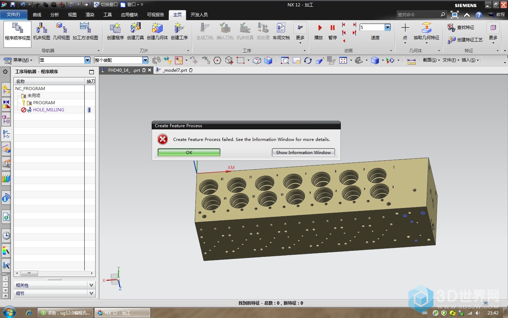The height and width of the screenshot is (318, 508).
Task: Click OK in Create Feature Process dialog
Action: 189,152
